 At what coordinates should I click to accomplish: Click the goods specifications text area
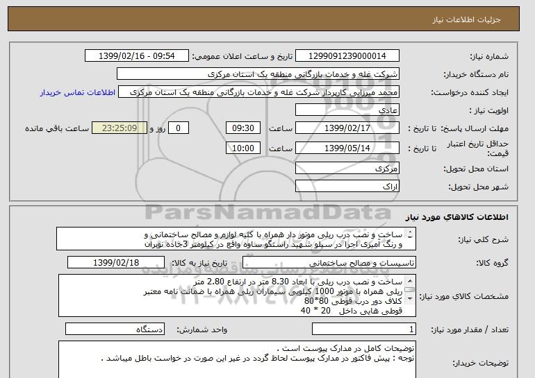[237, 295]
